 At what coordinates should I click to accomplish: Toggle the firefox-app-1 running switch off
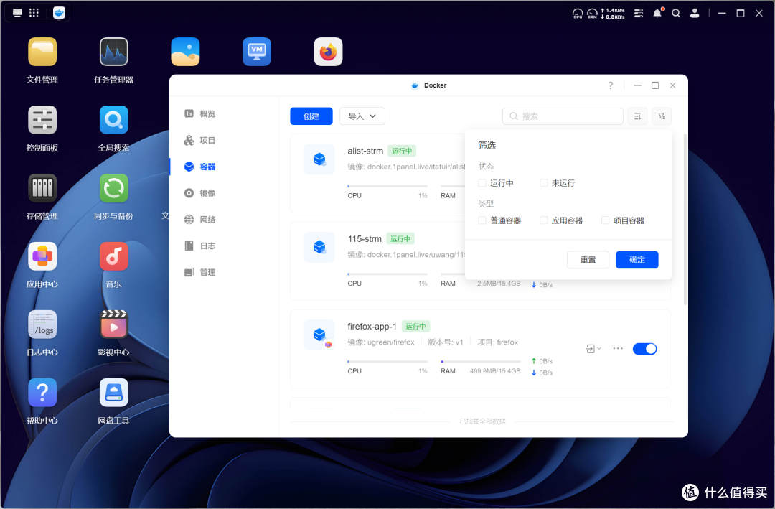point(645,349)
